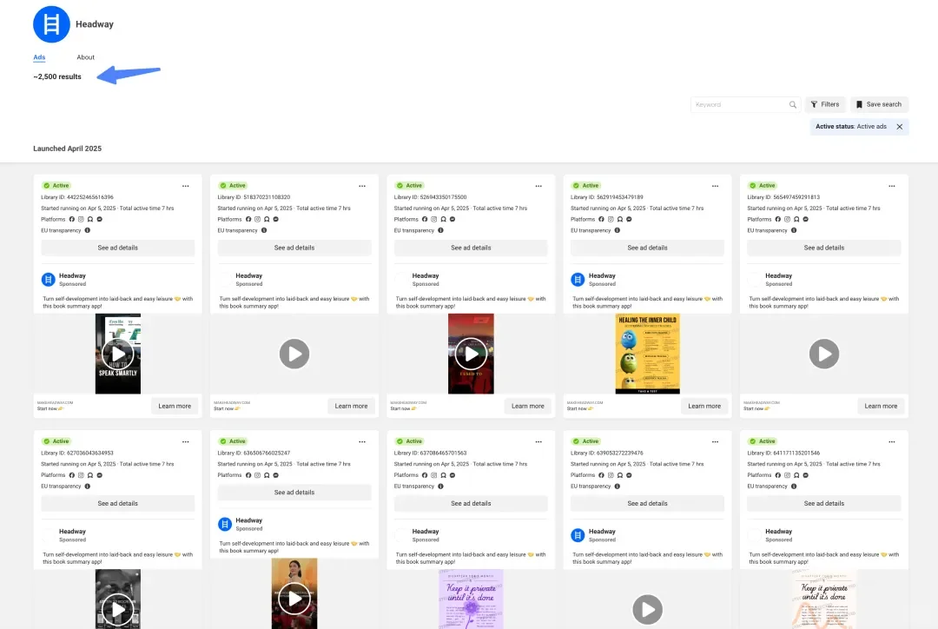Image resolution: width=938 pixels, height=629 pixels.
Task: Click Learn more on ad 518370231108320
Action: (x=351, y=407)
